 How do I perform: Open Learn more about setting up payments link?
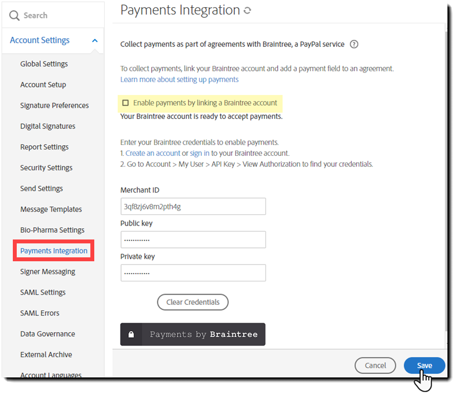click(179, 79)
